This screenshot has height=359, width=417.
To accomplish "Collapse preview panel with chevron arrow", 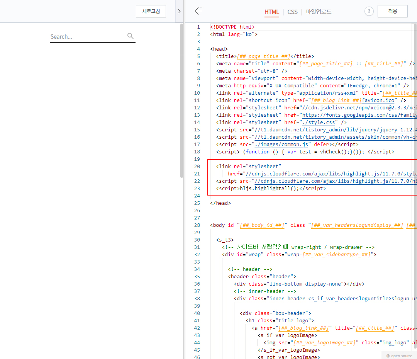I will 179,12.
